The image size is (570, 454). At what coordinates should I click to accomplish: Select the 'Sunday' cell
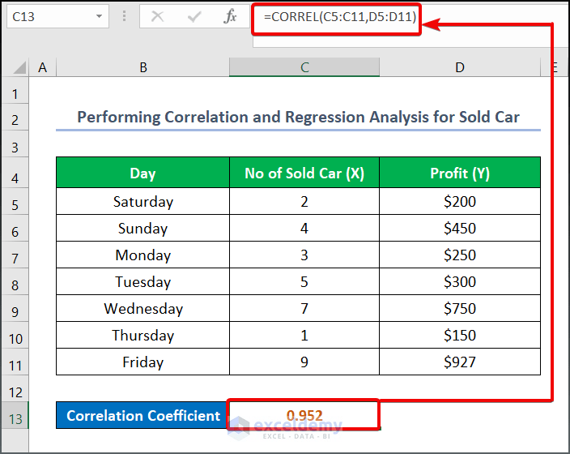[142, 229]
